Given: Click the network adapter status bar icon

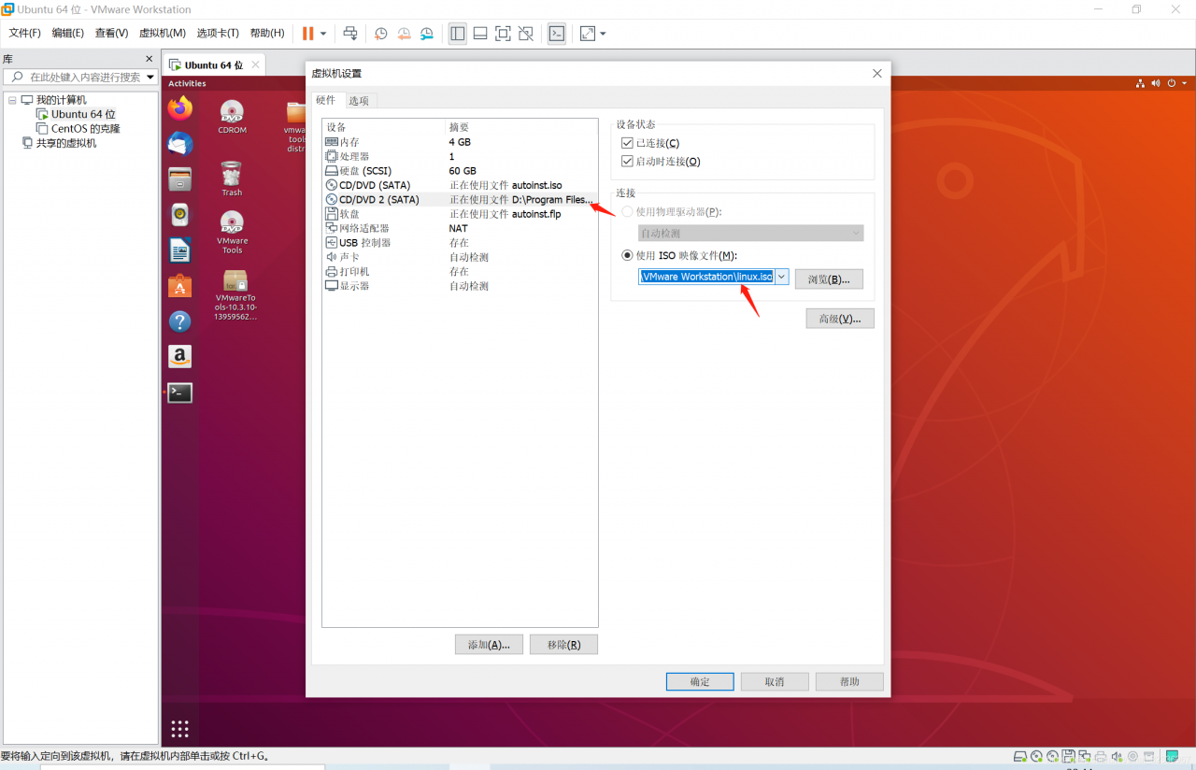Looking at the screenshot, I should pos(1085,756).
